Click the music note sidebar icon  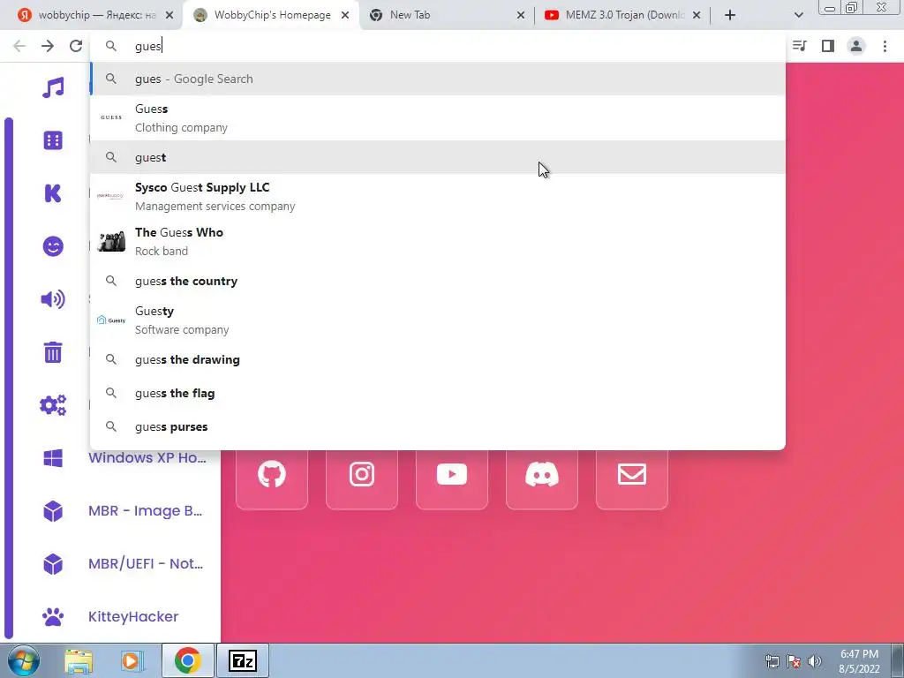53,87
